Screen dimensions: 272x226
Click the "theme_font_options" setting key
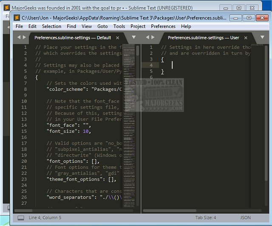(x=75, y=179)
